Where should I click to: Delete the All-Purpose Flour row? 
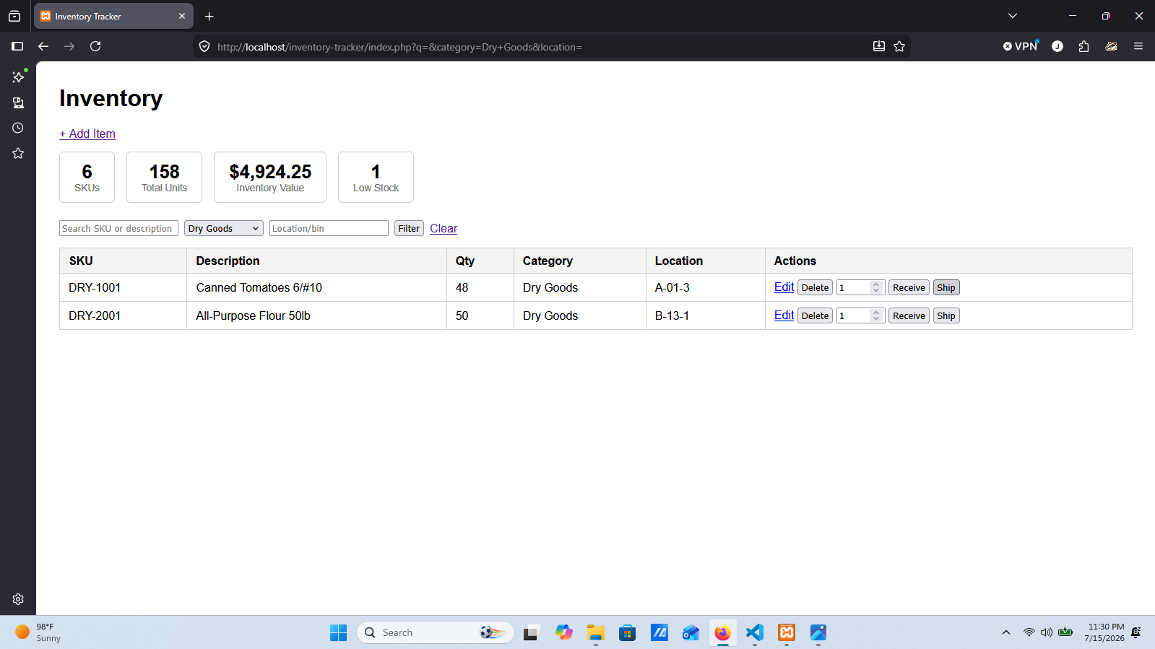pyautogui.click(x=815, y=315)
